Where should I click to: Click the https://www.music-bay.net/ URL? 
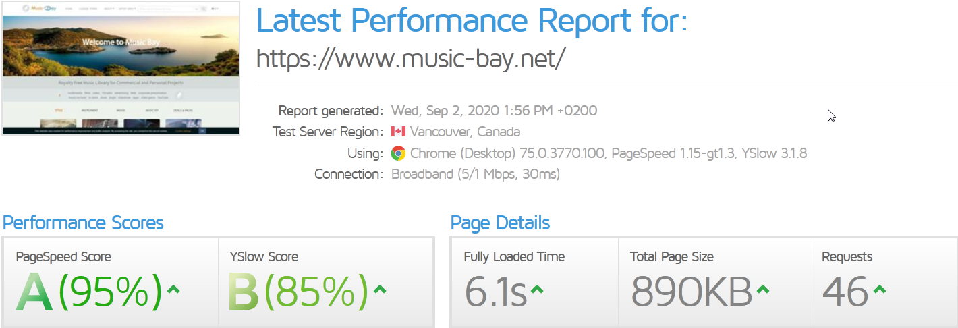(410, 59)
